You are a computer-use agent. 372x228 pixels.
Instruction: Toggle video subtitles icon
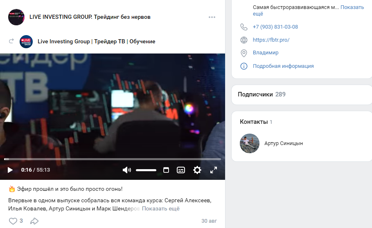(x=181, y=170)
